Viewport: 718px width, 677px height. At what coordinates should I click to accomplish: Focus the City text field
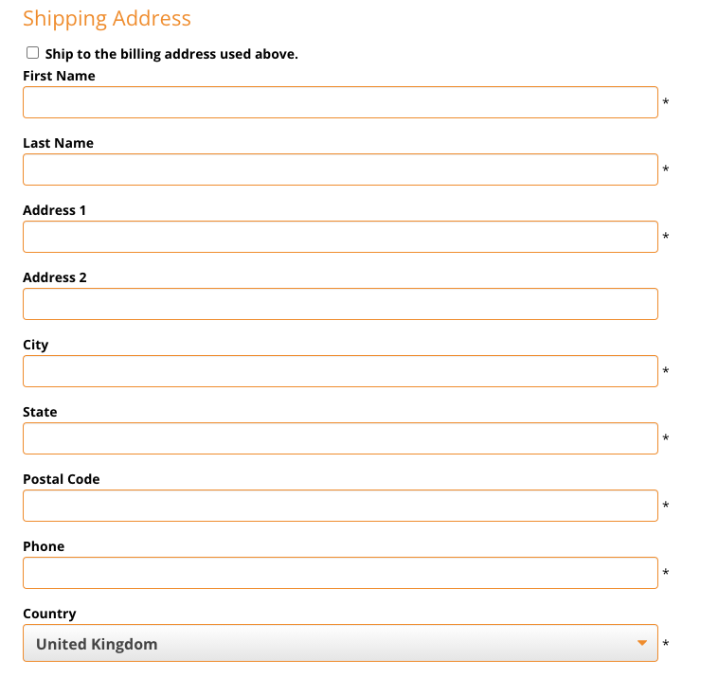pyautogui.click(x=340, y=371)
